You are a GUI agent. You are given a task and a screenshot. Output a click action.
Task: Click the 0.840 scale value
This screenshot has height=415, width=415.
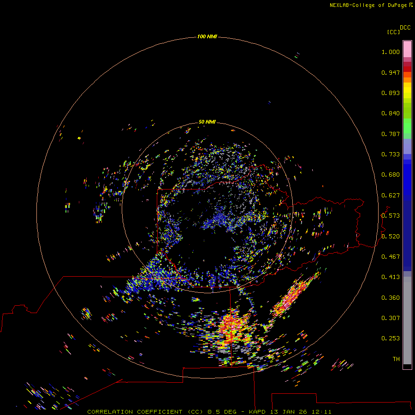click(391, 113)
